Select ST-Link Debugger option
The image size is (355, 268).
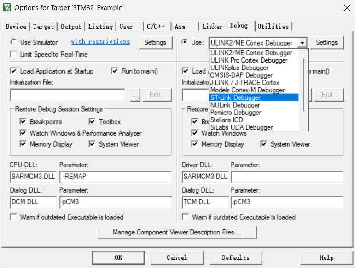coord(254,97)
